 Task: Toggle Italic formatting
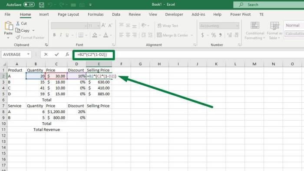(x=61, y=35)
